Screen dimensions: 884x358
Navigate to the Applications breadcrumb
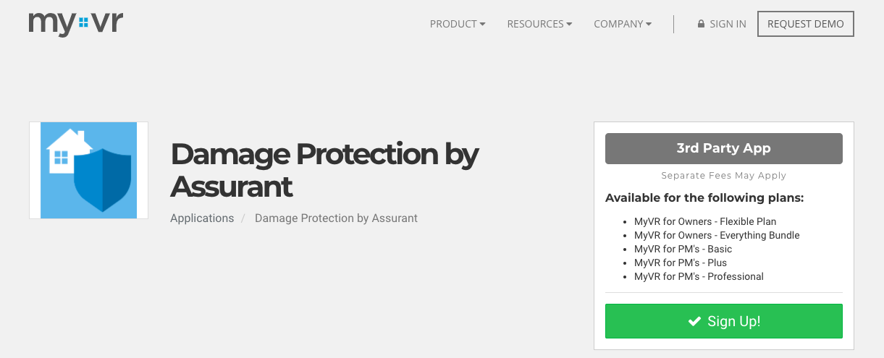tap(202, 218)
